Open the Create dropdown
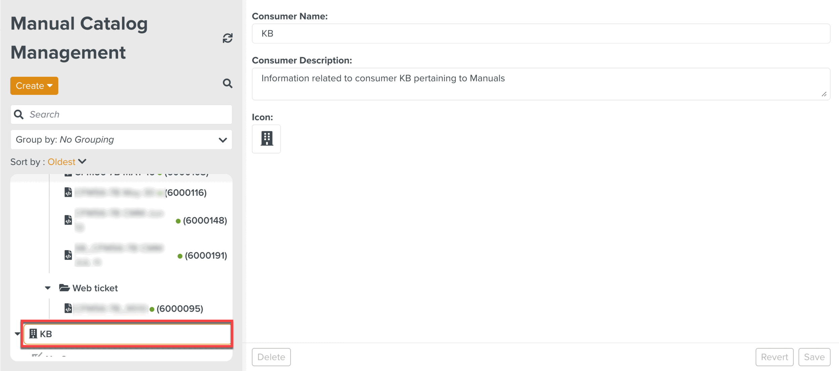This screenshot has height=371, width=839. point(34,86)
